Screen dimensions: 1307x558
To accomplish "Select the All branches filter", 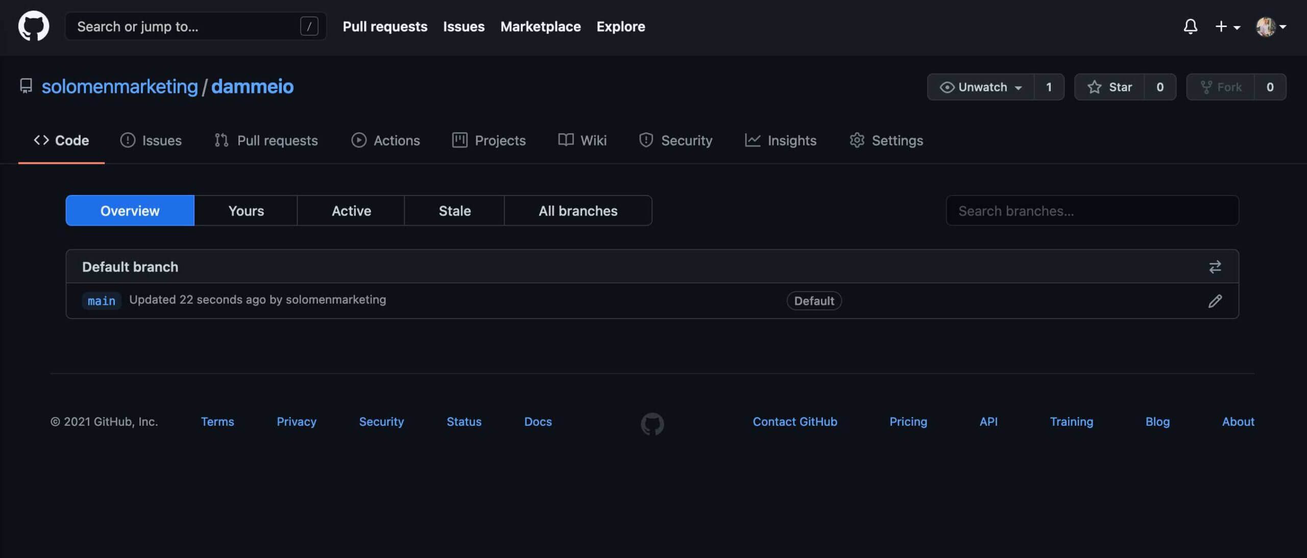I will click(x=578, y=210).
